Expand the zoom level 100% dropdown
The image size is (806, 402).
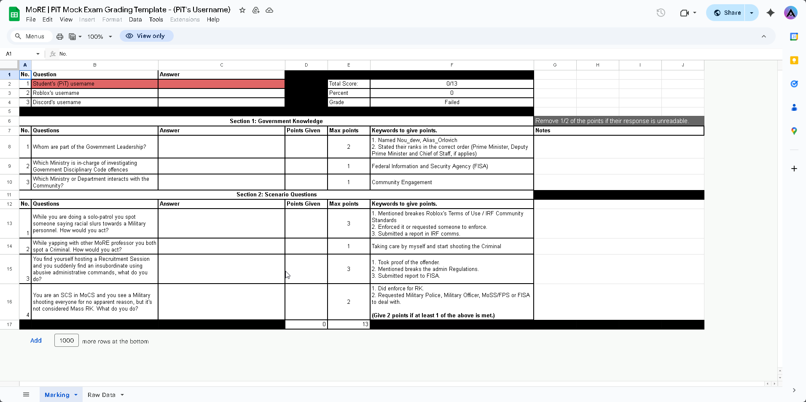click(x=100, y=37)
